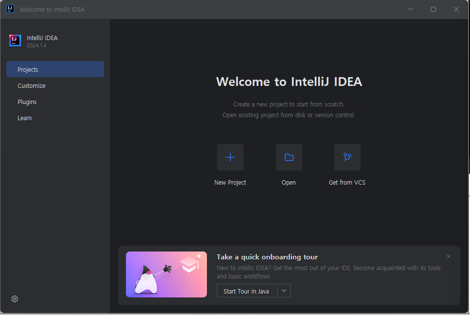470x315 pixels.
Task: Maximize the Welcome window
Action: (x=433, y=9)
